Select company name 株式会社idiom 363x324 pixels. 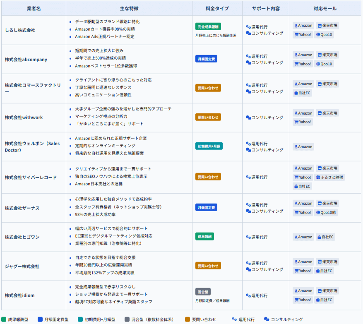pyautogui.click(x=20, y=295)
